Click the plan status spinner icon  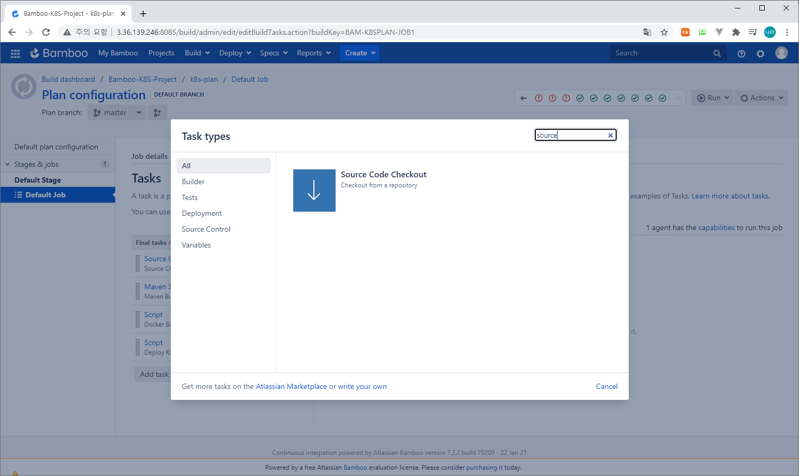24,87
